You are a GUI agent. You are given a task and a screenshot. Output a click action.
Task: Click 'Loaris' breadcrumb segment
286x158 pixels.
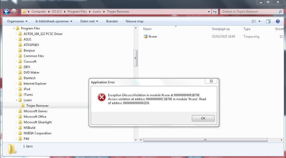pos(97,12)
